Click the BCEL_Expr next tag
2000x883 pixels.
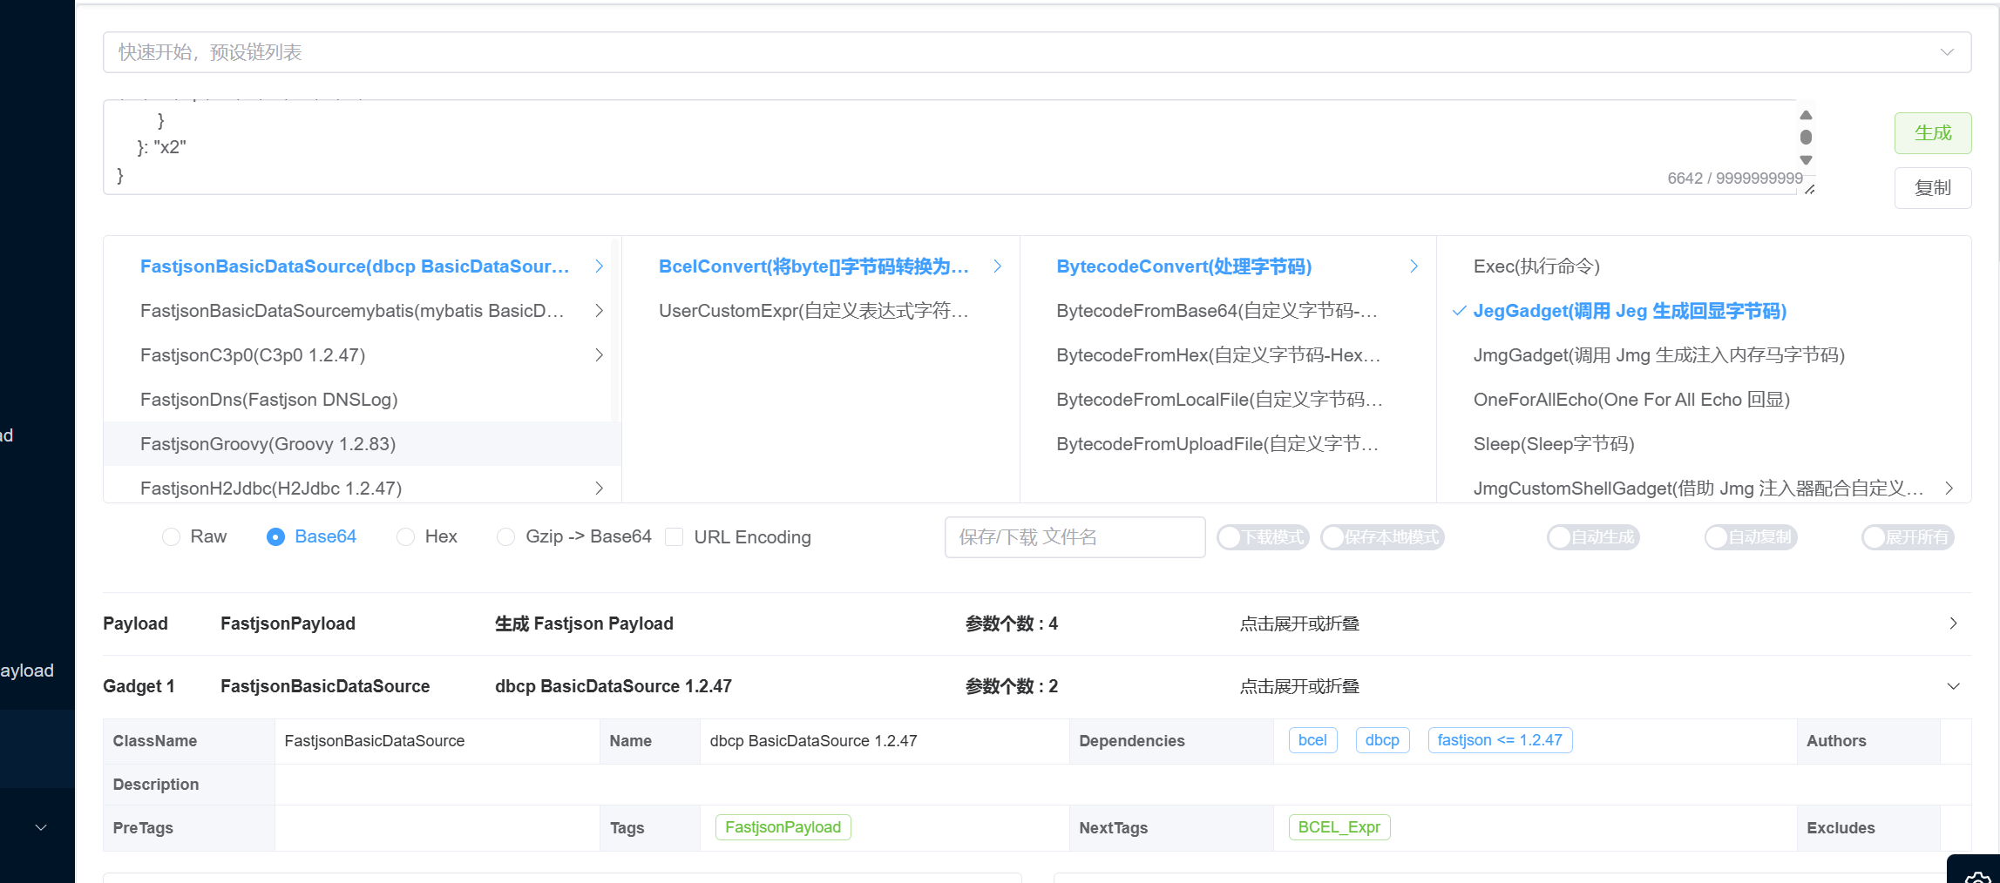pos(1339,827)
